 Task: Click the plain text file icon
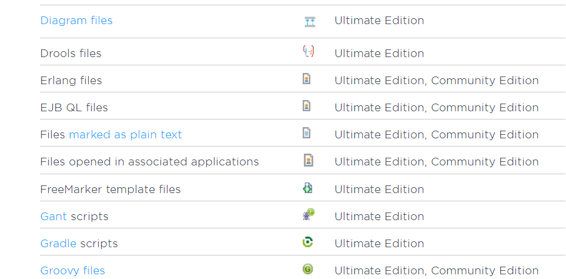coord(306,133)
